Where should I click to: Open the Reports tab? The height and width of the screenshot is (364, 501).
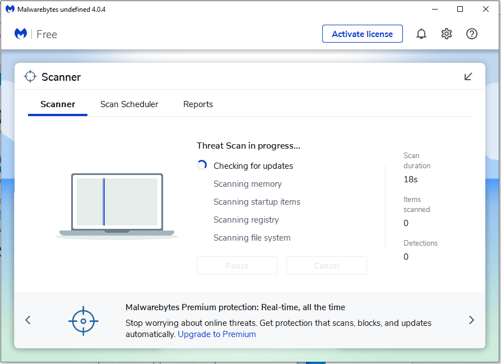pos(198,104)
